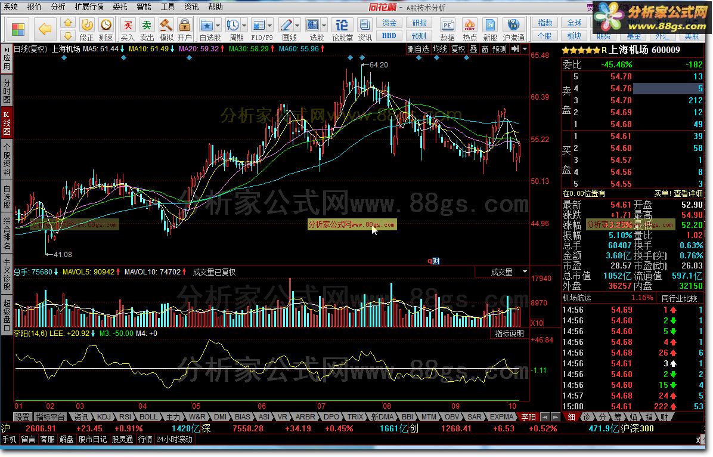The width and height of the screenshot is (713, 457).
Task: Click the down arrow toolbar icon
Action: pos(68,36)
